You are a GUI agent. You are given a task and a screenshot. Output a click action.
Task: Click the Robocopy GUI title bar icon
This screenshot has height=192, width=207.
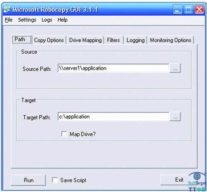click(x=7, y=9)
